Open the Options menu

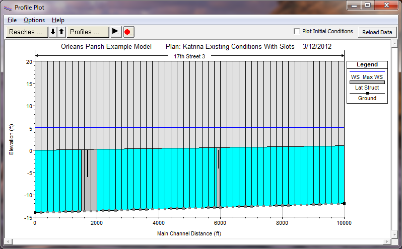(x=34, y=20)
